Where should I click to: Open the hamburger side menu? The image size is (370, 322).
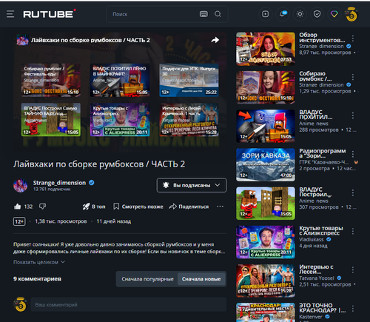point(10,14)
